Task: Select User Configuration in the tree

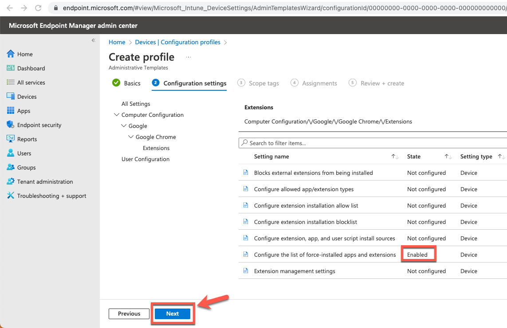Action: (145, 159)
